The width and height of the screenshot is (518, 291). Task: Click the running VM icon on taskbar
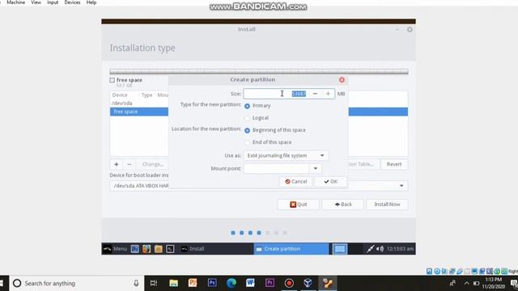tap(328, 283)
